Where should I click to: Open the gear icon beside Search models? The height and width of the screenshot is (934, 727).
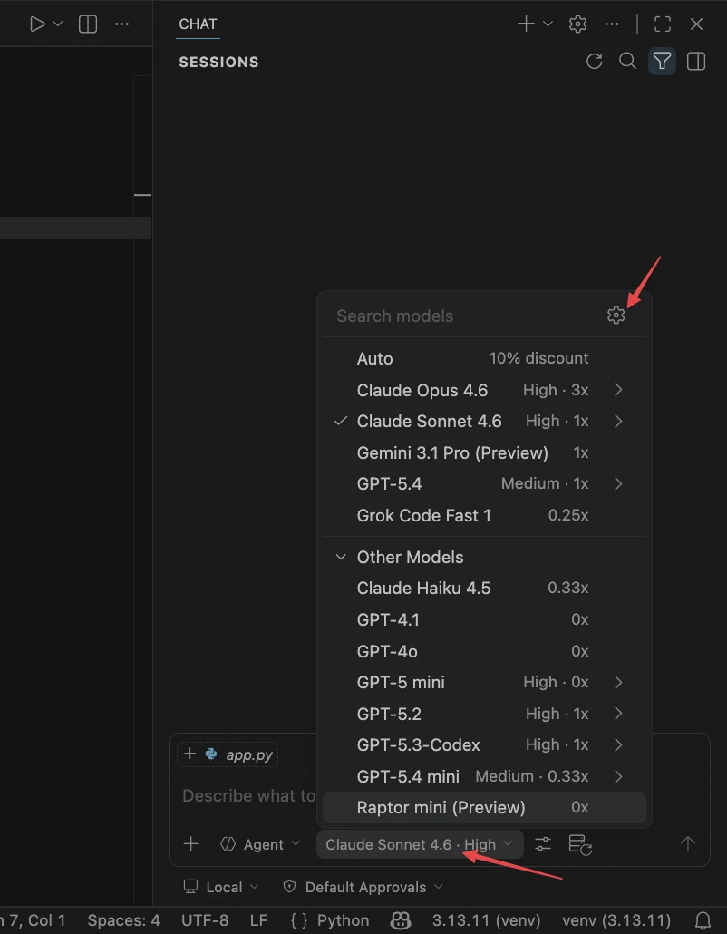[x=616, y=316]
